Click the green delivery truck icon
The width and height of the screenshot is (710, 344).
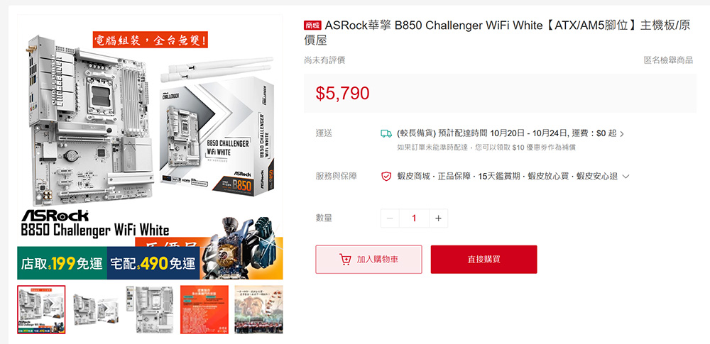386,133
